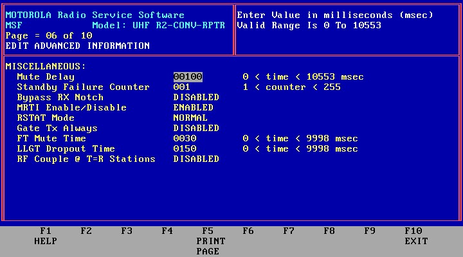Click the MOTOROLA Radio Service Software title
This screenshot has height=257, width=463.
95,15
